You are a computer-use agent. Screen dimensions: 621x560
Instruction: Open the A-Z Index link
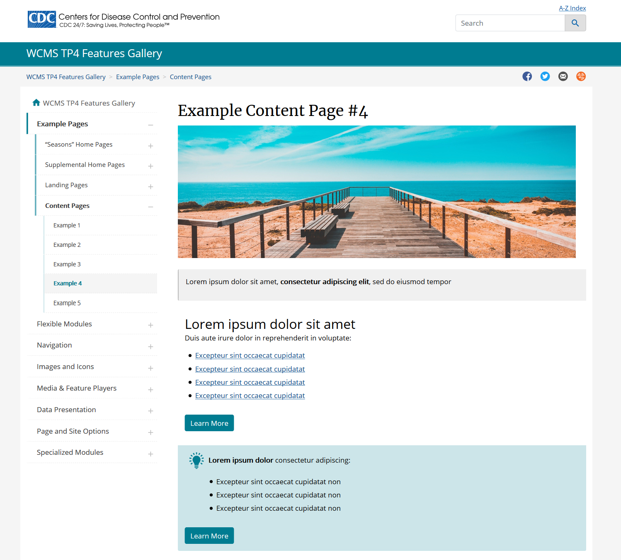click(572, 8)
